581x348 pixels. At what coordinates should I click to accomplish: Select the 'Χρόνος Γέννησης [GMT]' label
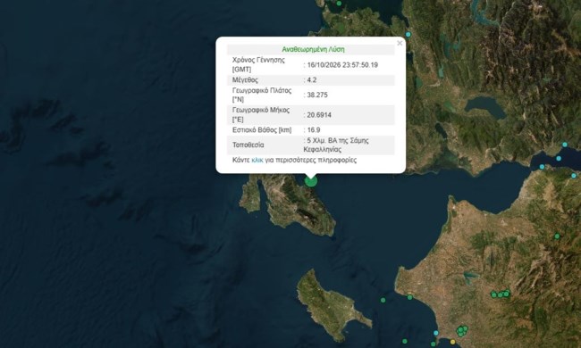258,65
